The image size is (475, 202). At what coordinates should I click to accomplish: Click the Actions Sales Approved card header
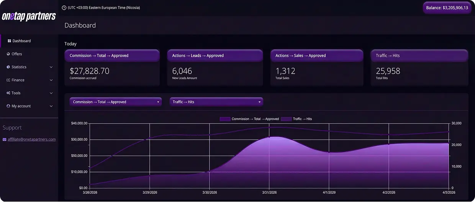point(317,56)
